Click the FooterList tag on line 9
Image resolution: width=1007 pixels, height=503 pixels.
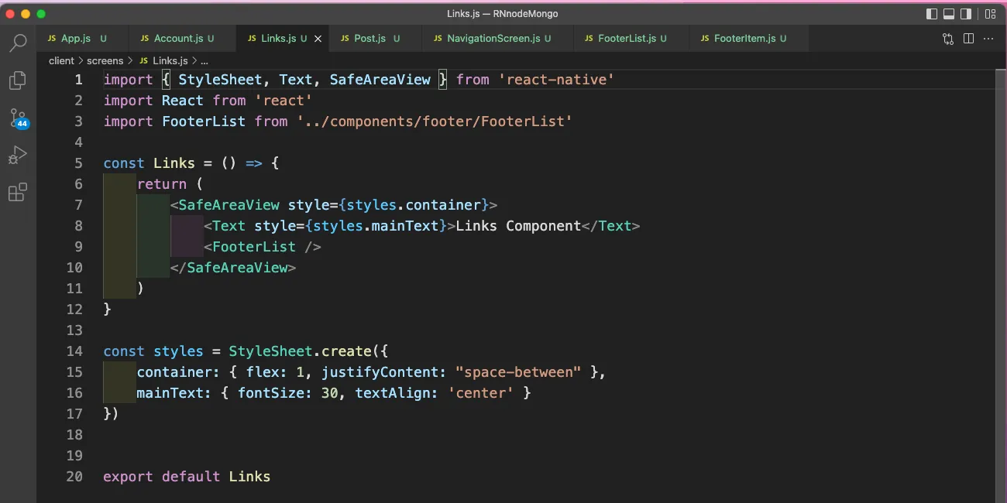pyautogui.click(x=254, y=247)
